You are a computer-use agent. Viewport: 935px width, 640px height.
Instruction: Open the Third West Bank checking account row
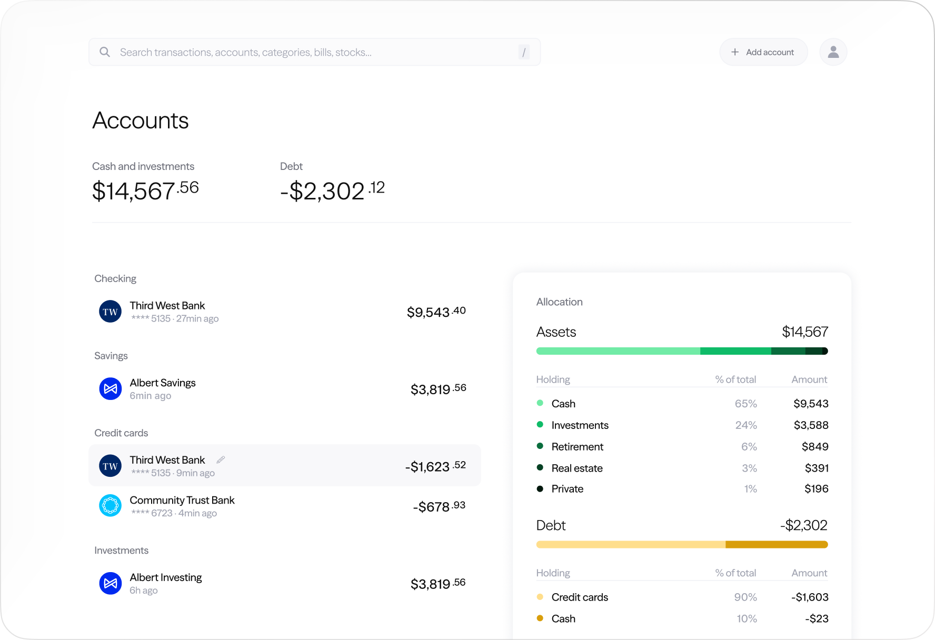tap(284, 312)
